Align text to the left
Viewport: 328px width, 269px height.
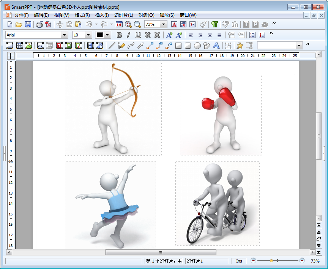click(x=191, y=35)
